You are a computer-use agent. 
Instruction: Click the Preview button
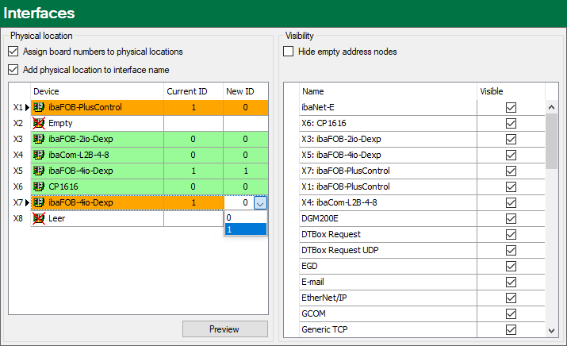(224, 329)
